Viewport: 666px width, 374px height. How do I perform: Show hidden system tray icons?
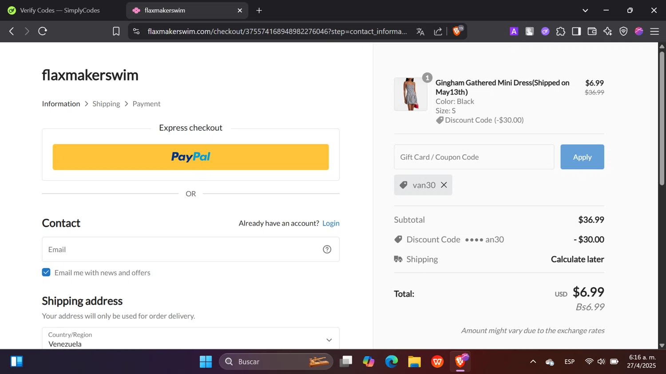(533, 362)
